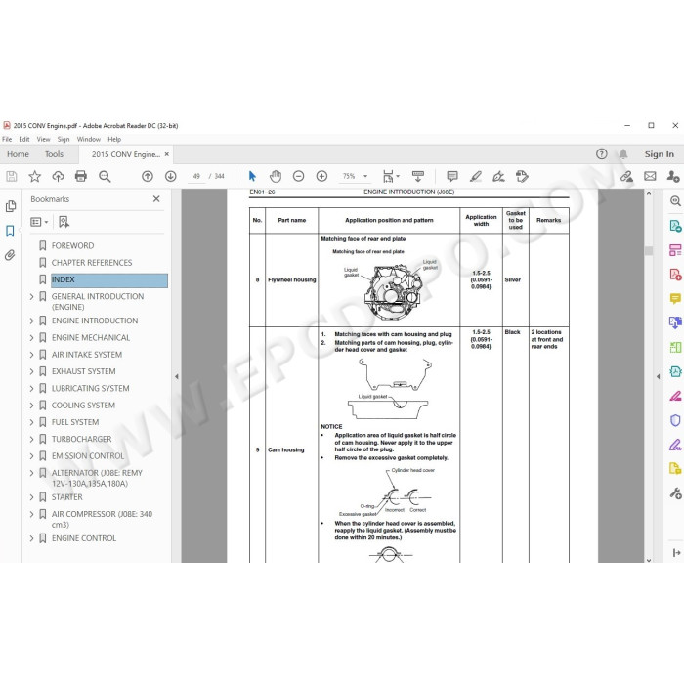The height and width of the screenshot is (684, 684).
Task: Click the cloud upload icon
Action: pos(58,176)
